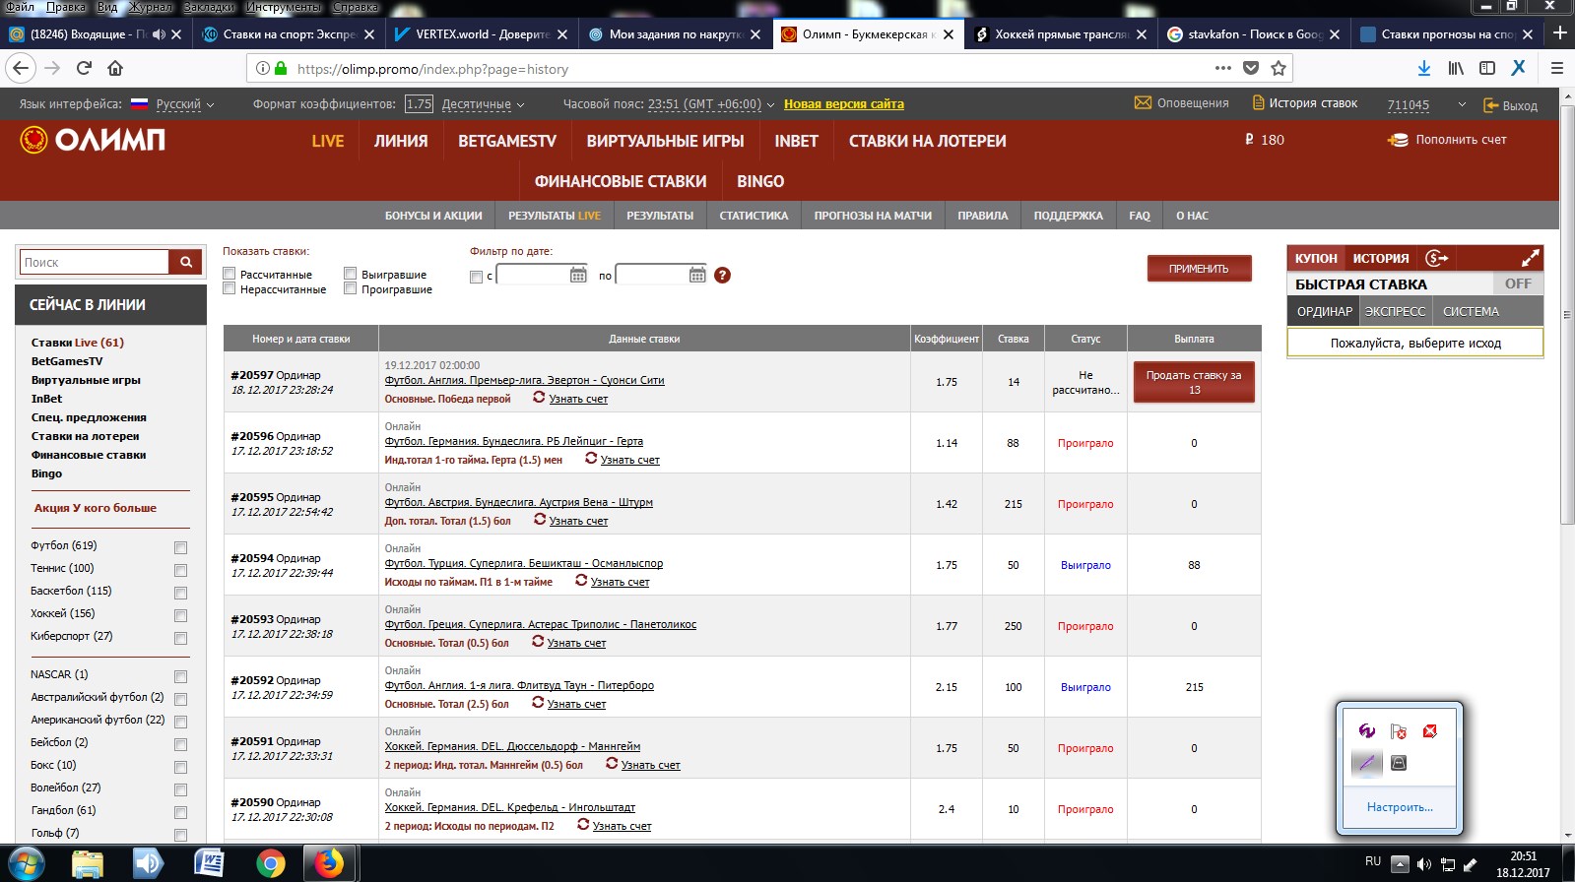This screenshot has height=882, width=1575.
Task: Bookmark this page with star icon
Action: pyautogui.click(x=1279, y=68)
